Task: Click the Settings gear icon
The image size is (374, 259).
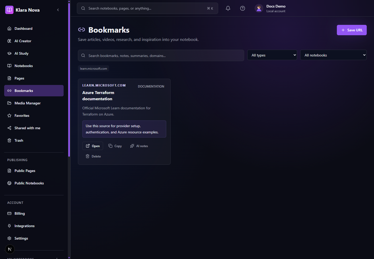Action: tap(9, 238)
